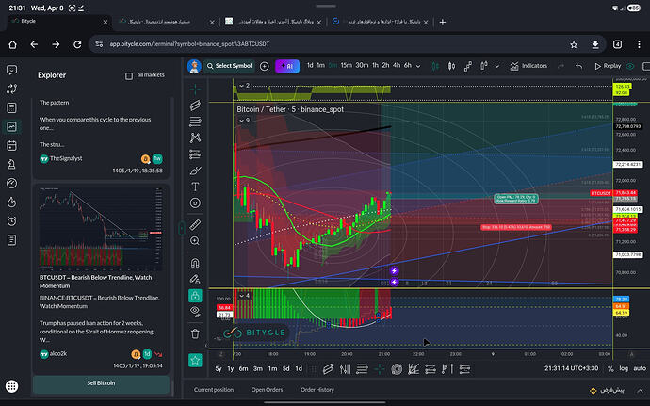This screenshot has height=406, width=650.
Task: Open BTCUSDT Bearish Below Trendline chart thumbnail
Action: [x=101, y=227]
